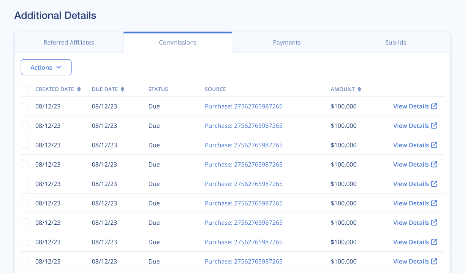Sort table by Due Date arrows
The height and width of the screenshot is (273, 465).
123,89
